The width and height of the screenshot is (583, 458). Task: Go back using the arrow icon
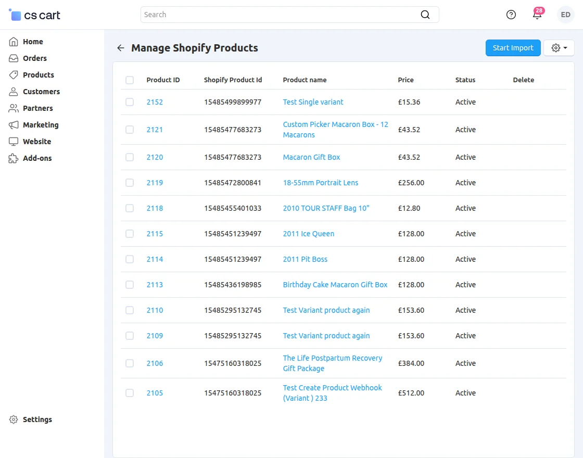coord(121,48)
